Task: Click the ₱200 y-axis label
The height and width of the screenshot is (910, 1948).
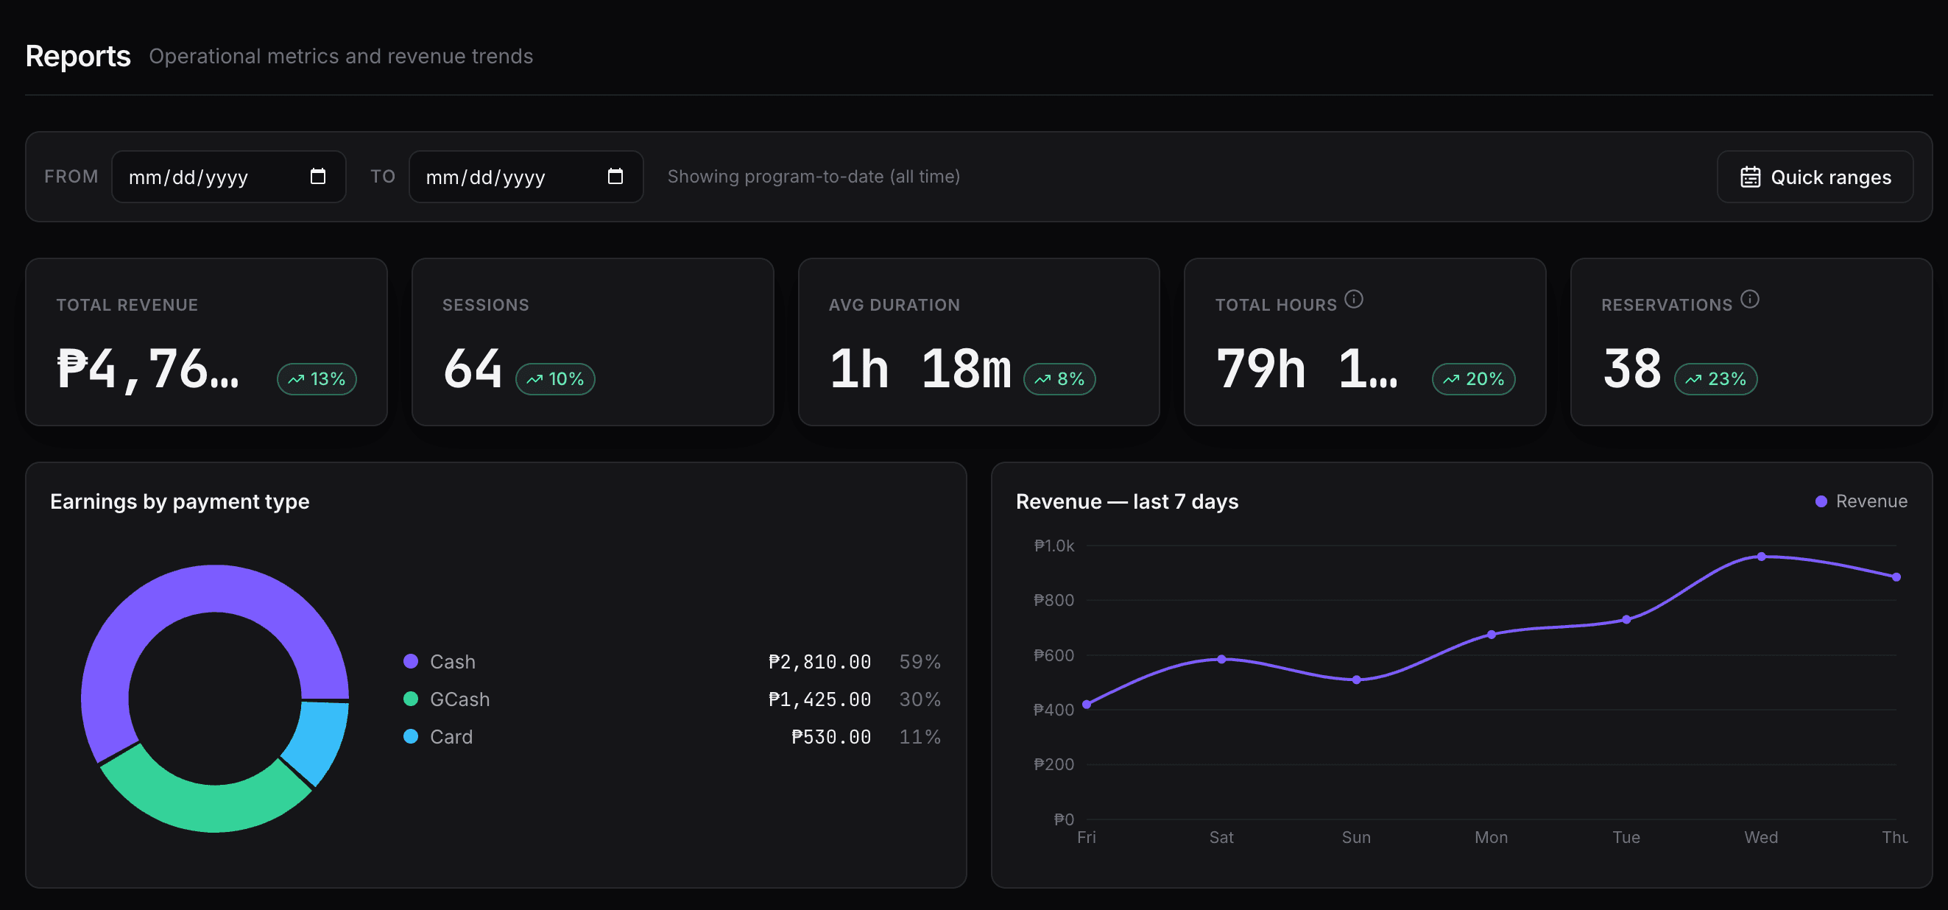Action: pyautogui.click(x=1054, y=764)
